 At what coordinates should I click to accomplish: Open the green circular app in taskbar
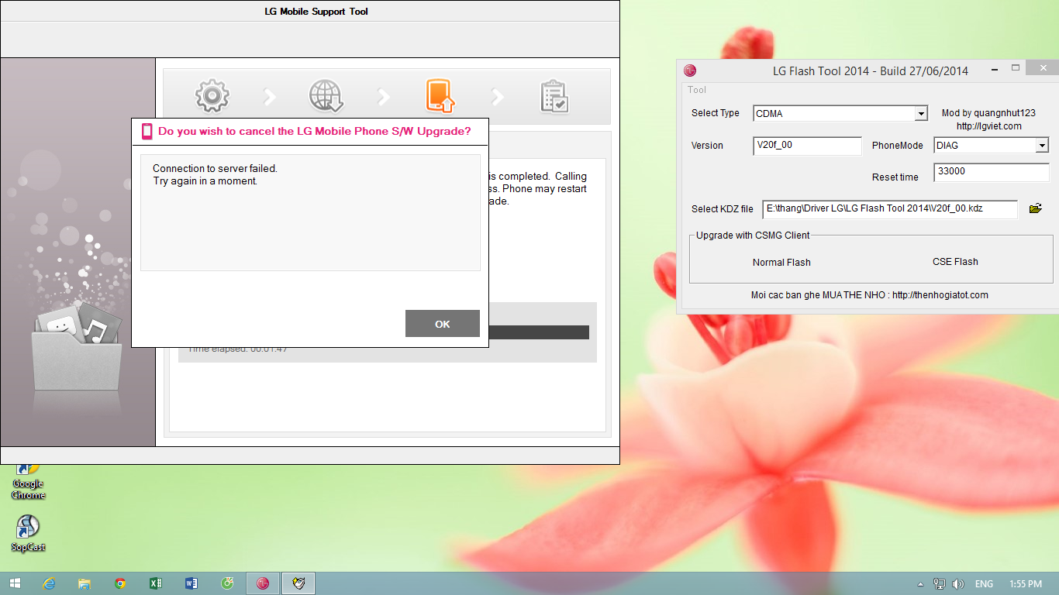[227, 583]
